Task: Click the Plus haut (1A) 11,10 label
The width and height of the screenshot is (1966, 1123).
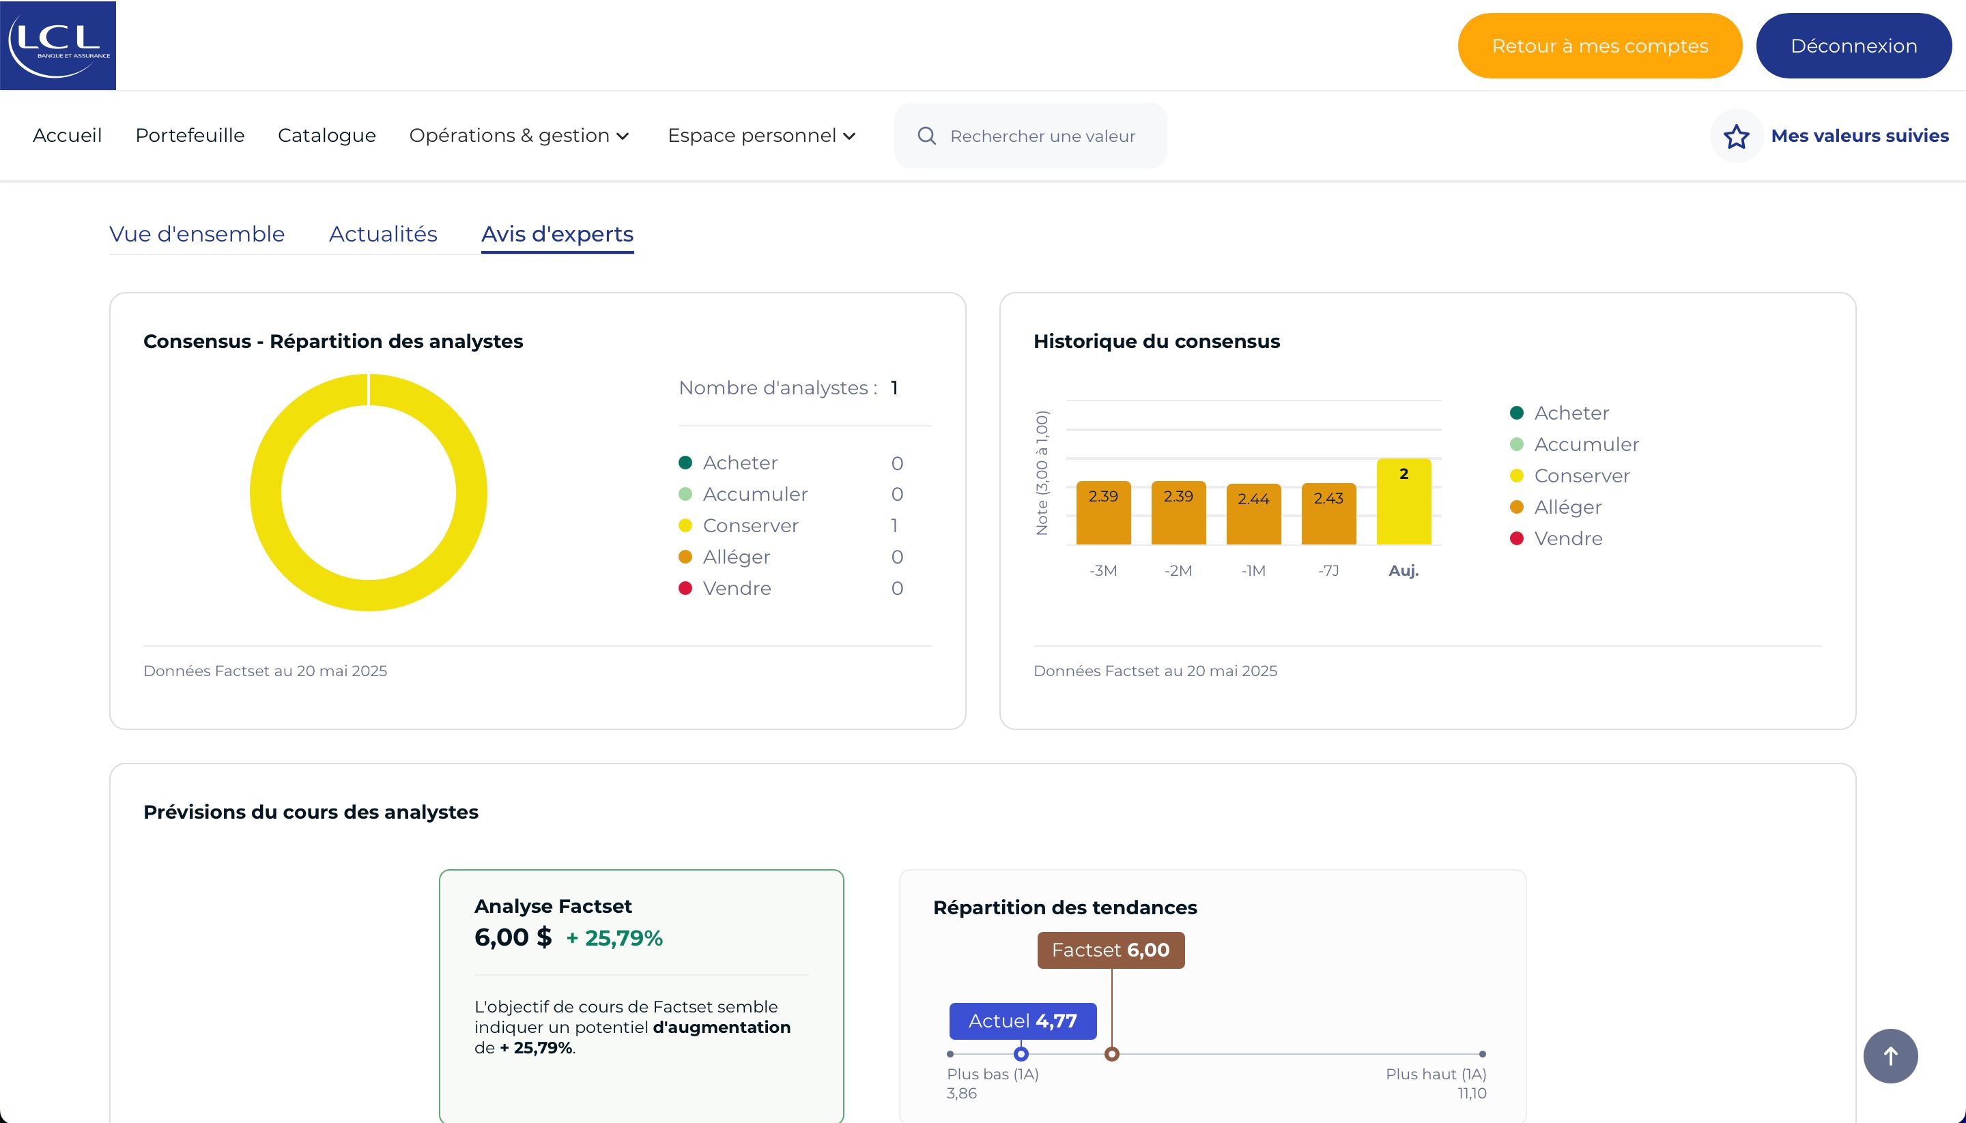Action: pyautogui.click(x=1436, y=1083)
